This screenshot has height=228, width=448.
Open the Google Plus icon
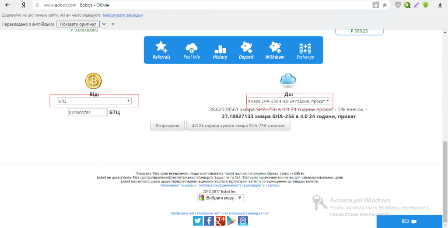point(220,221)
